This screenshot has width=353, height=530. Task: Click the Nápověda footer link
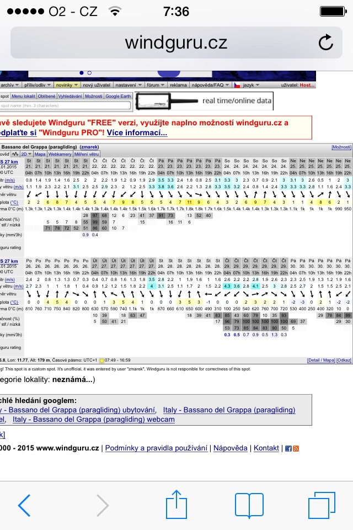pos(231,448)
